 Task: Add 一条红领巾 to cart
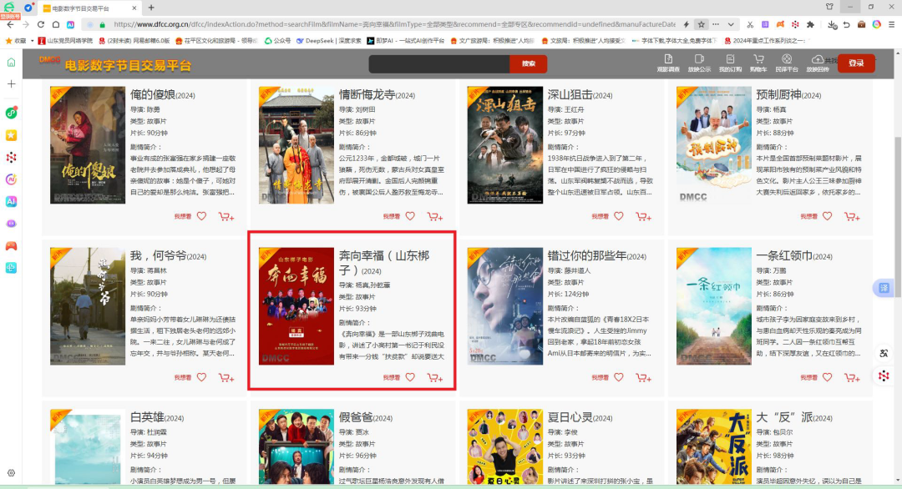tap(853, 377)
